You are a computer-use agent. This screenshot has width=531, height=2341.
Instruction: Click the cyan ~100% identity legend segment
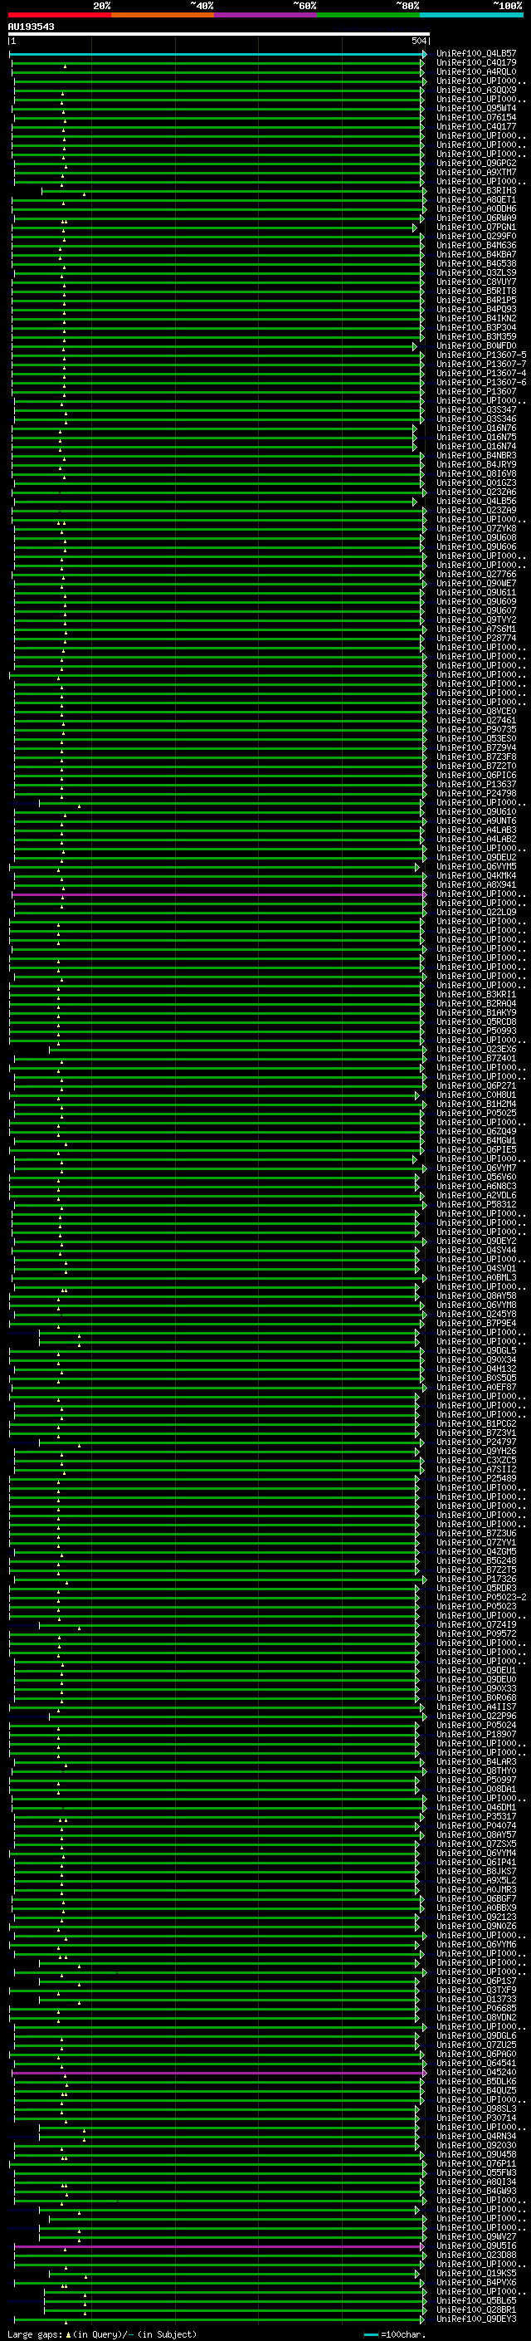tap(472, 15)
